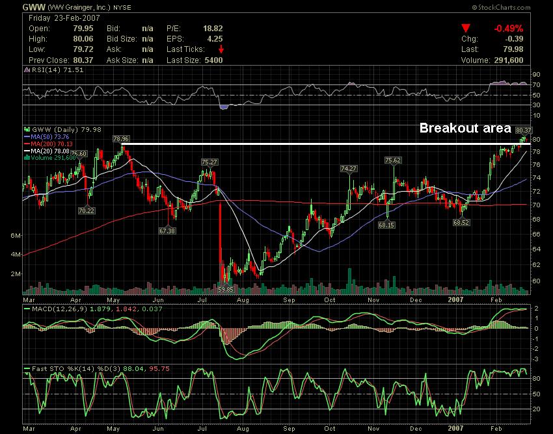Click the "76.60" price label on the chart

tap(79, 153)
